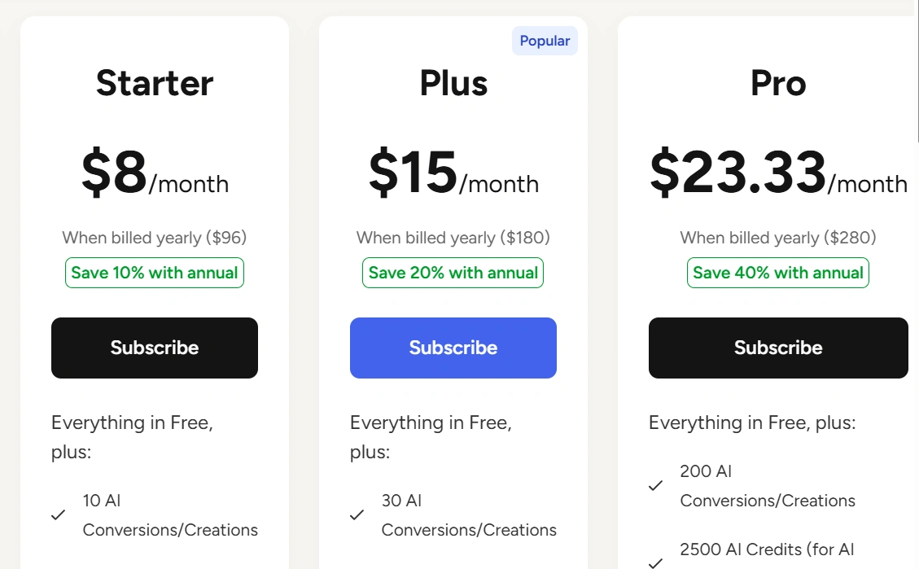This screenshot has height=569, width=919.
Task: Click the $15/month price
Action: tap(453, 174)
